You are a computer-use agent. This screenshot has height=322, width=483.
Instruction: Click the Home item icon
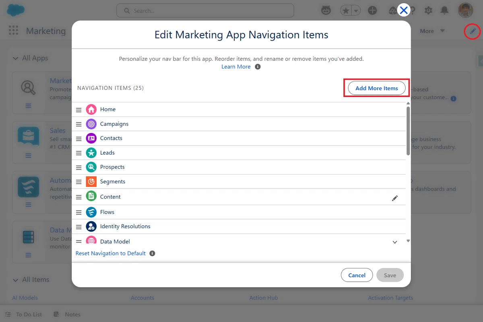tap(91, 110)
